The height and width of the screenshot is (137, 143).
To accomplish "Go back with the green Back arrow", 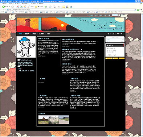I will tap(4, 7).
